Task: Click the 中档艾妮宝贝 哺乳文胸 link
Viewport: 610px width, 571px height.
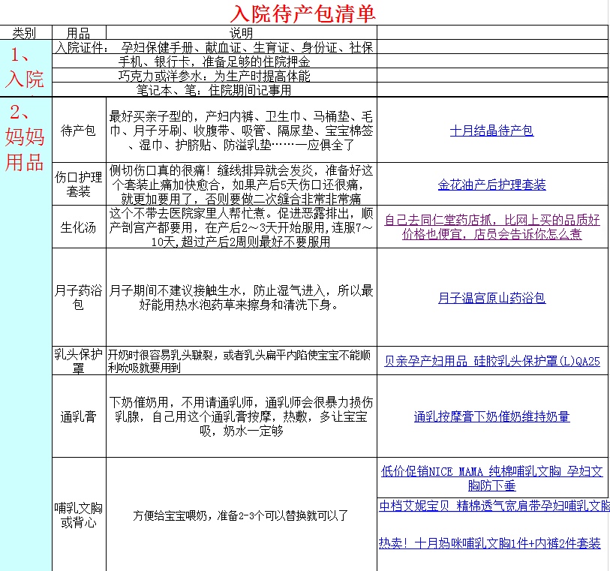Action: 494,506
